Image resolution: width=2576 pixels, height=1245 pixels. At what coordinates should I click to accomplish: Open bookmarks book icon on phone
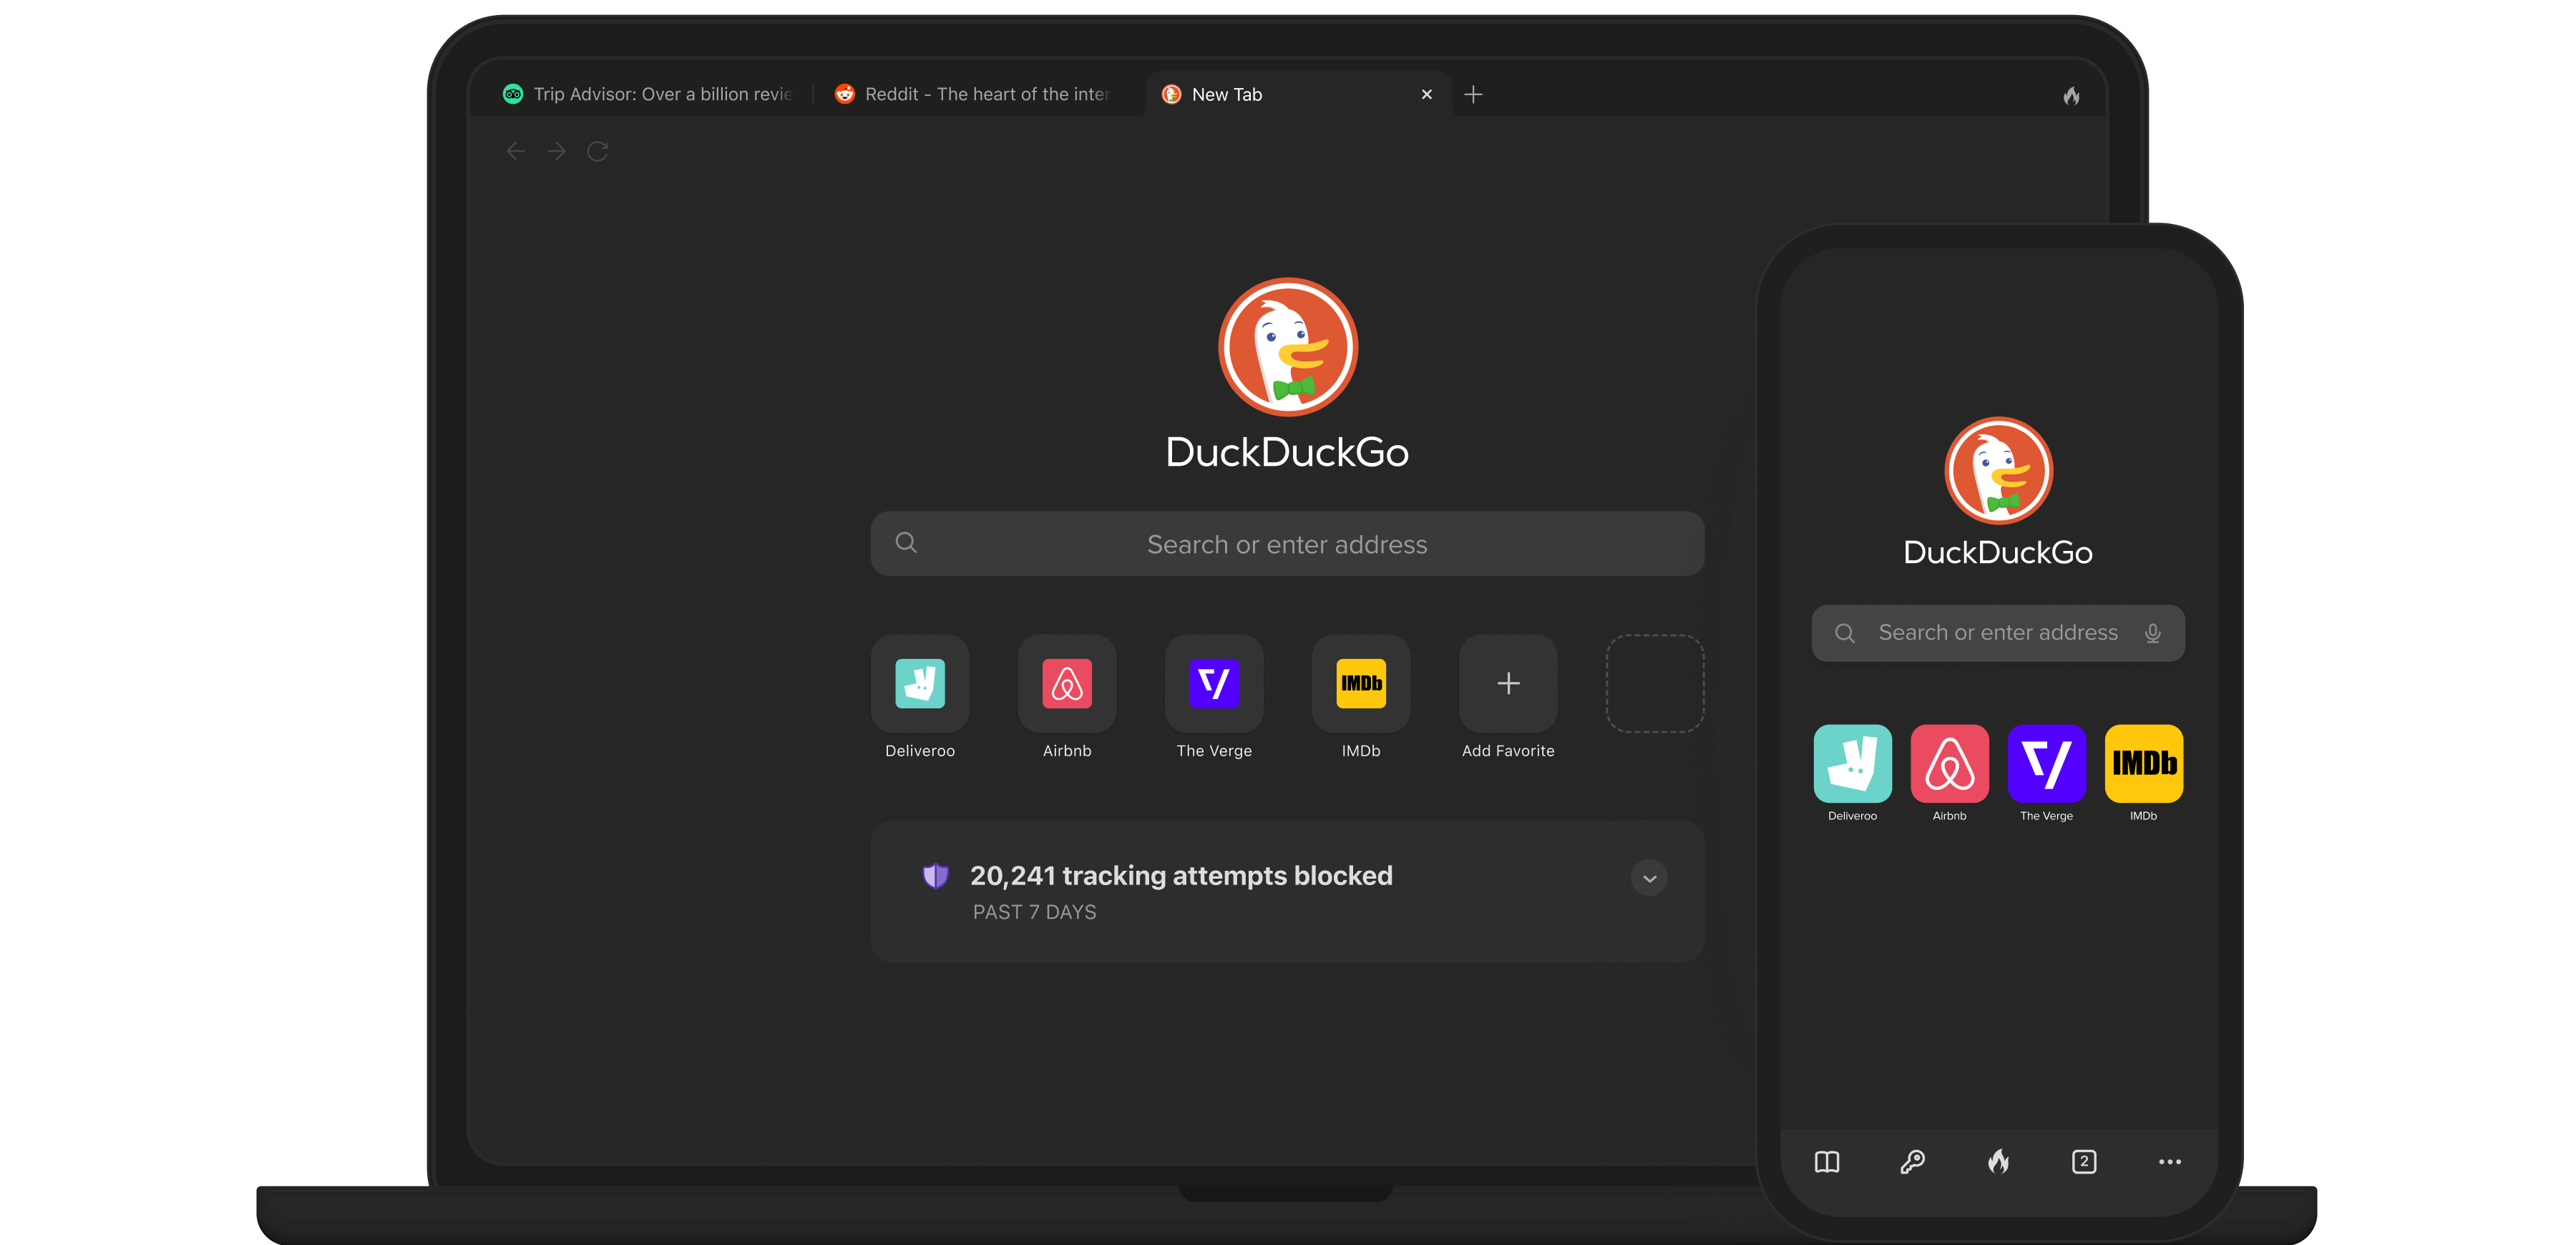point(1826,1161)
